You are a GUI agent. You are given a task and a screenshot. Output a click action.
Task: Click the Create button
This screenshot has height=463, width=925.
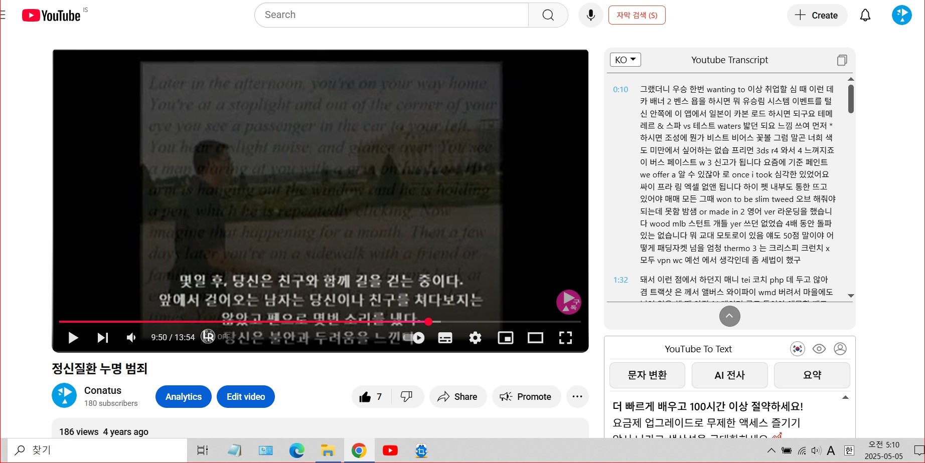tap(817, 15)
